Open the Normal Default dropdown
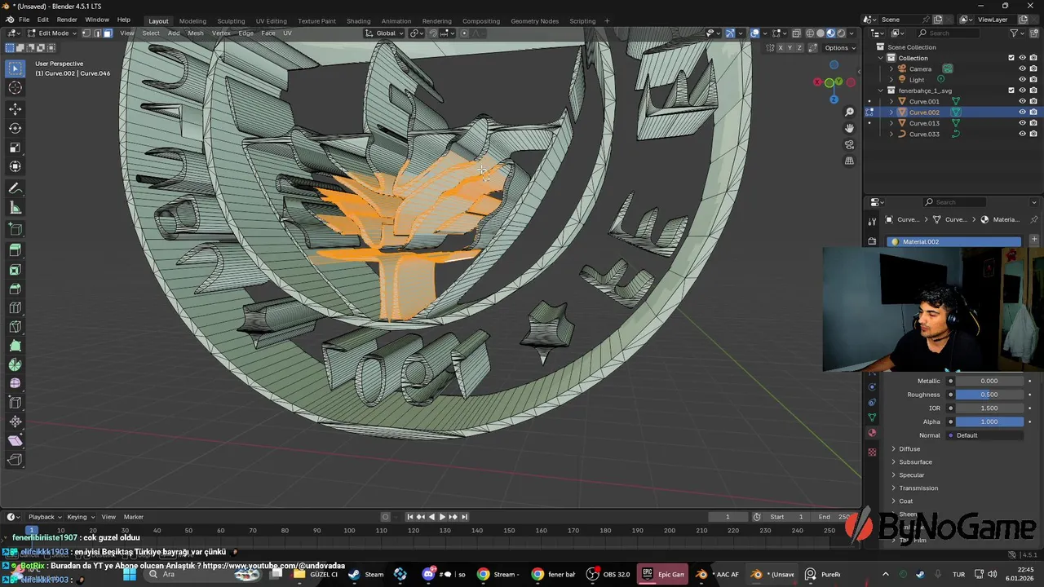This screenshot has height=587, width=1044. click(984, 435)
